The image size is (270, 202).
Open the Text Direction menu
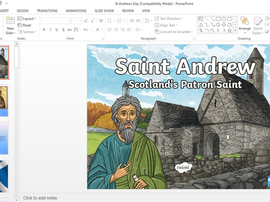(x=169, y=19)
